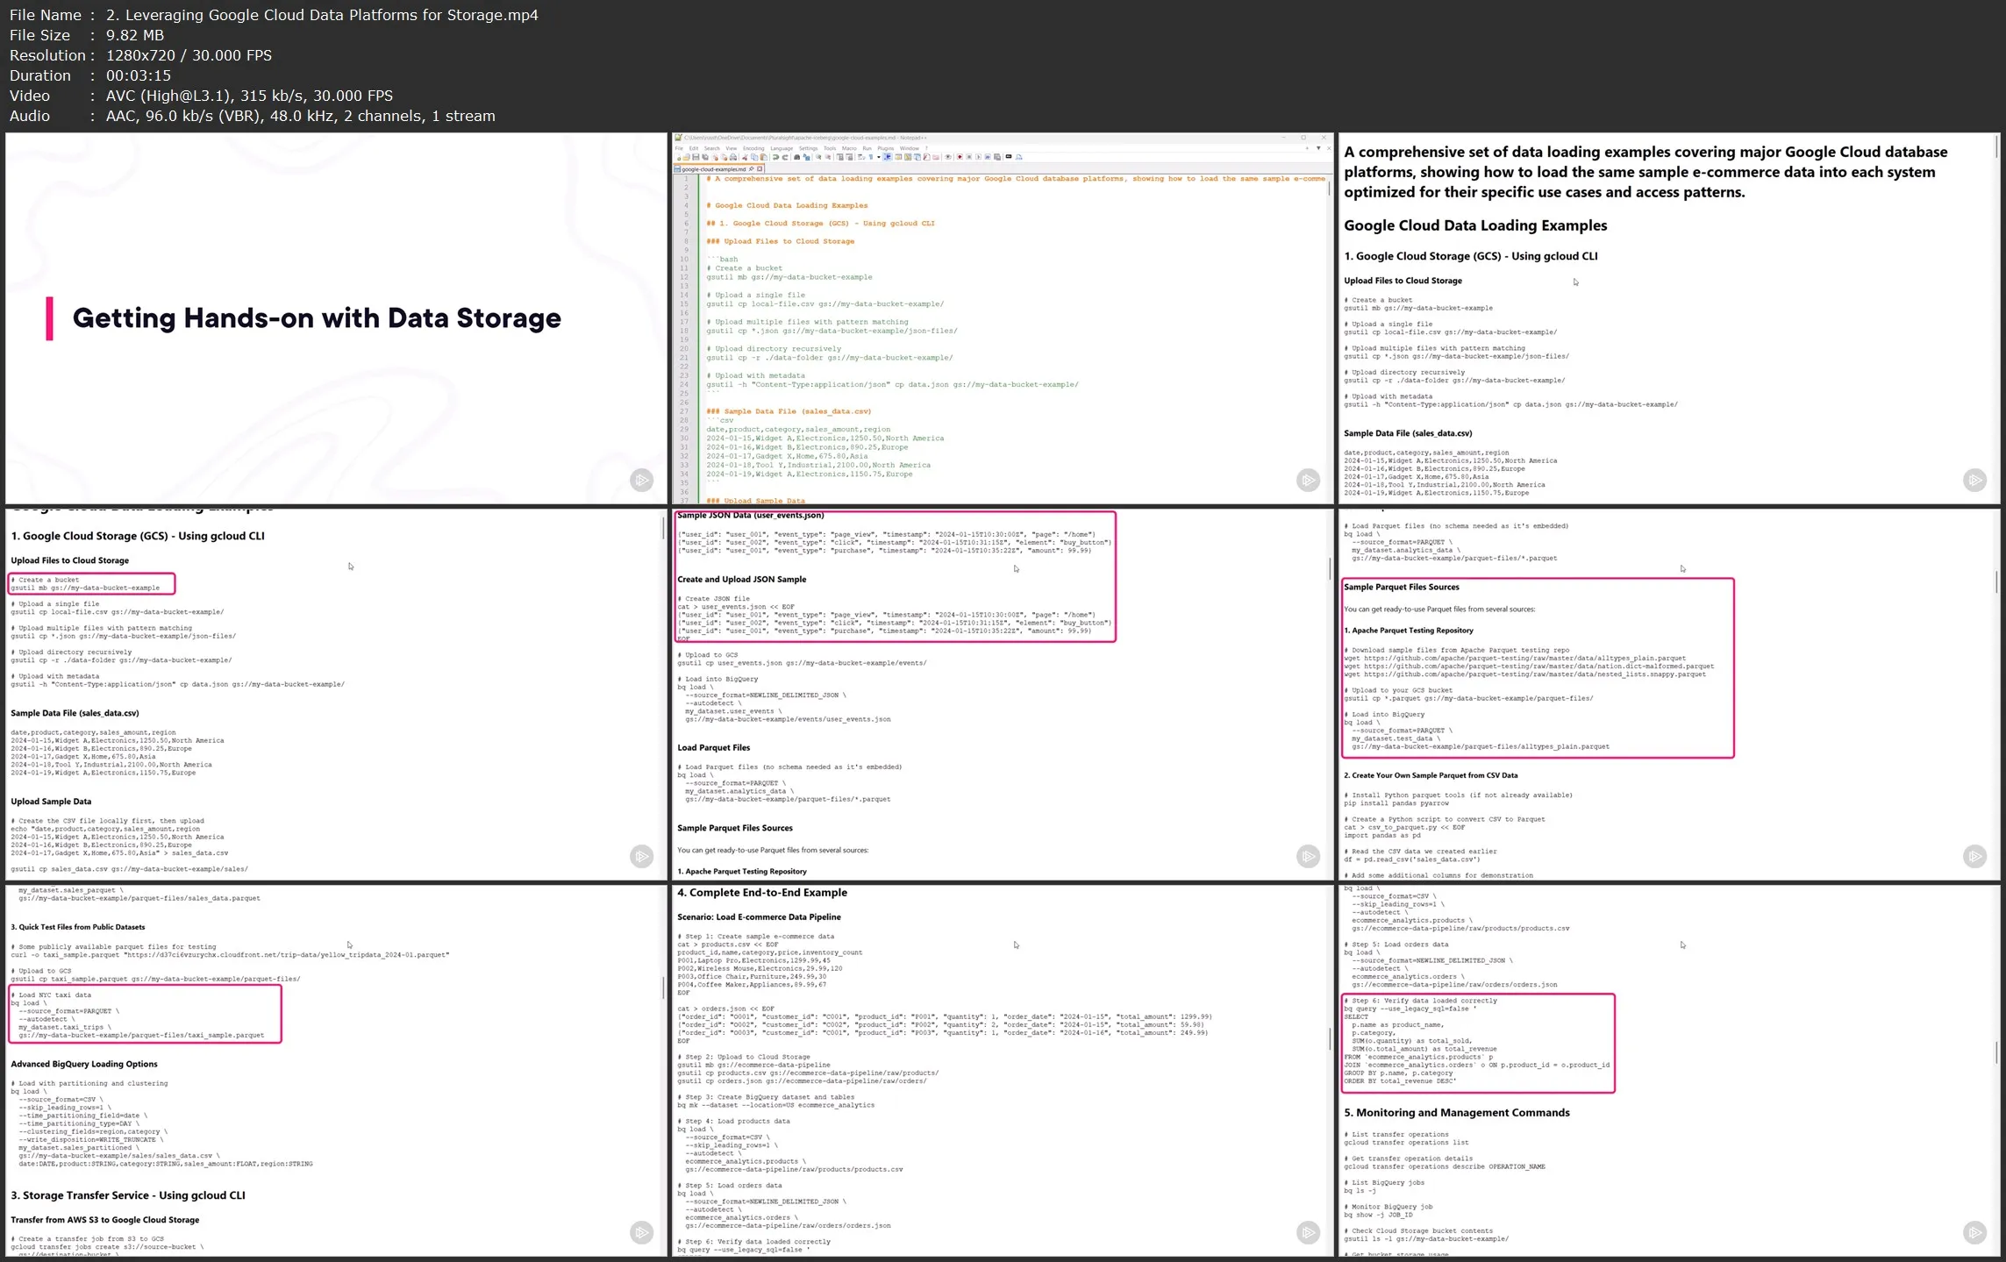The image size is (2006, 1262).
Task: Click the vertical scrollbar in the Sample JSON Data thumbnail
Action: 1330,568
